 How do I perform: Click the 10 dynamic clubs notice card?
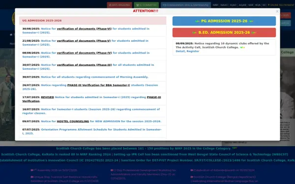click(x=224, y=47)
